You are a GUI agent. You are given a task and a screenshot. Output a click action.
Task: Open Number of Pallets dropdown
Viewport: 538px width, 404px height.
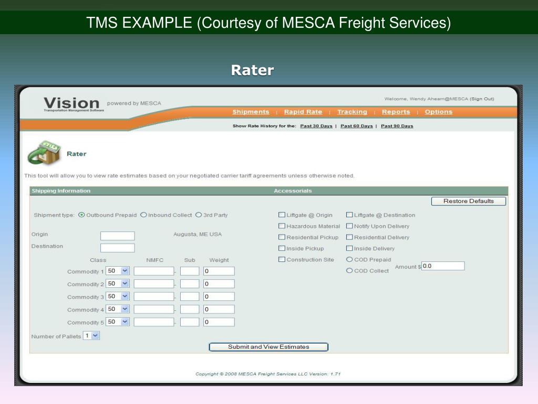[x=91, y=336]
